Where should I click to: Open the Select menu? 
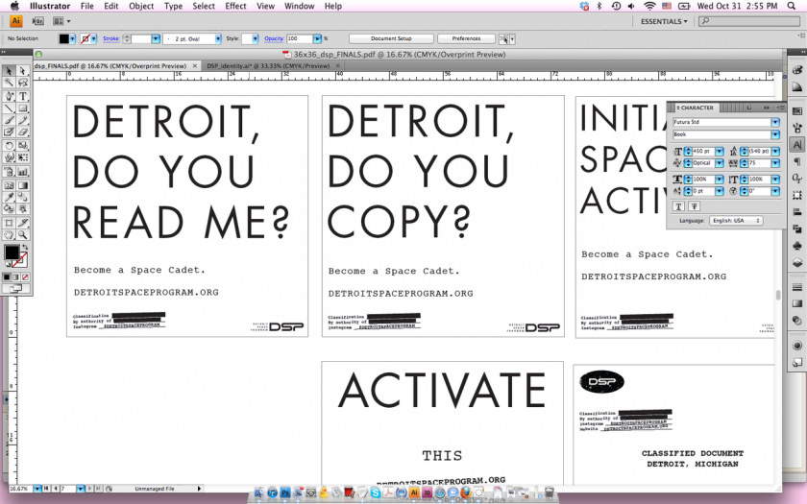point(204,6)
